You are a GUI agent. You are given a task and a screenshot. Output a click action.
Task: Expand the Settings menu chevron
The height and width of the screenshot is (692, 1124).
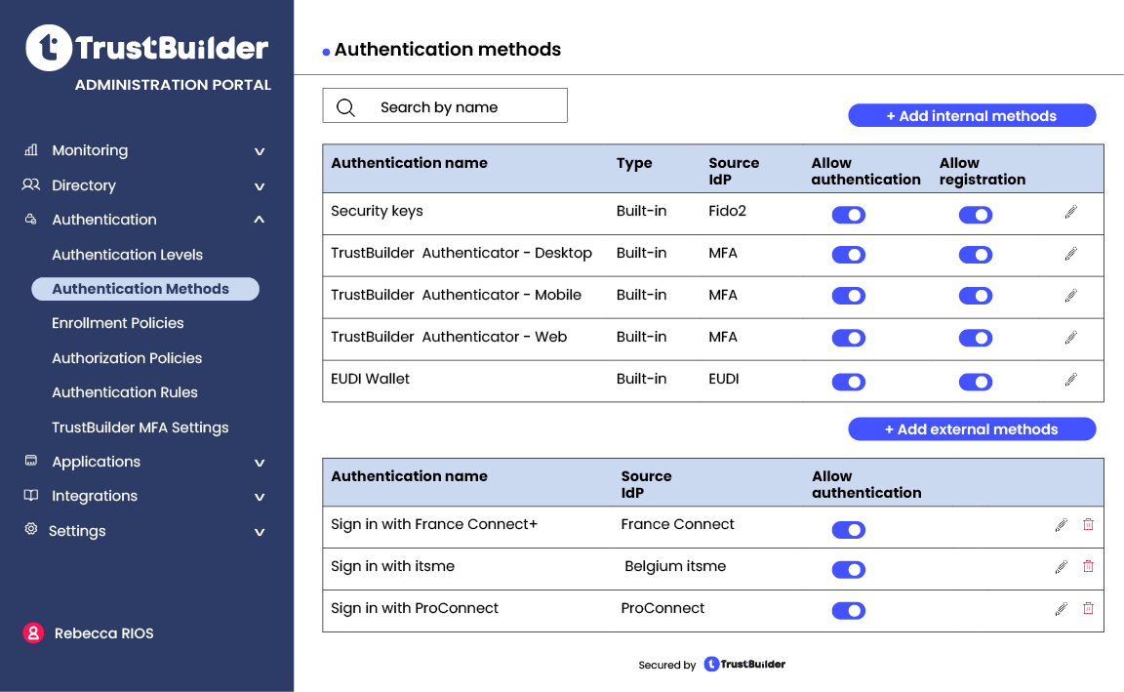[260, 532]
